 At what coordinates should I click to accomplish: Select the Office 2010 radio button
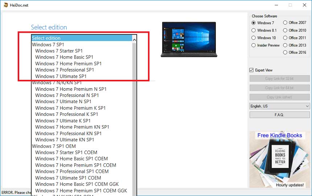(285, 30)
